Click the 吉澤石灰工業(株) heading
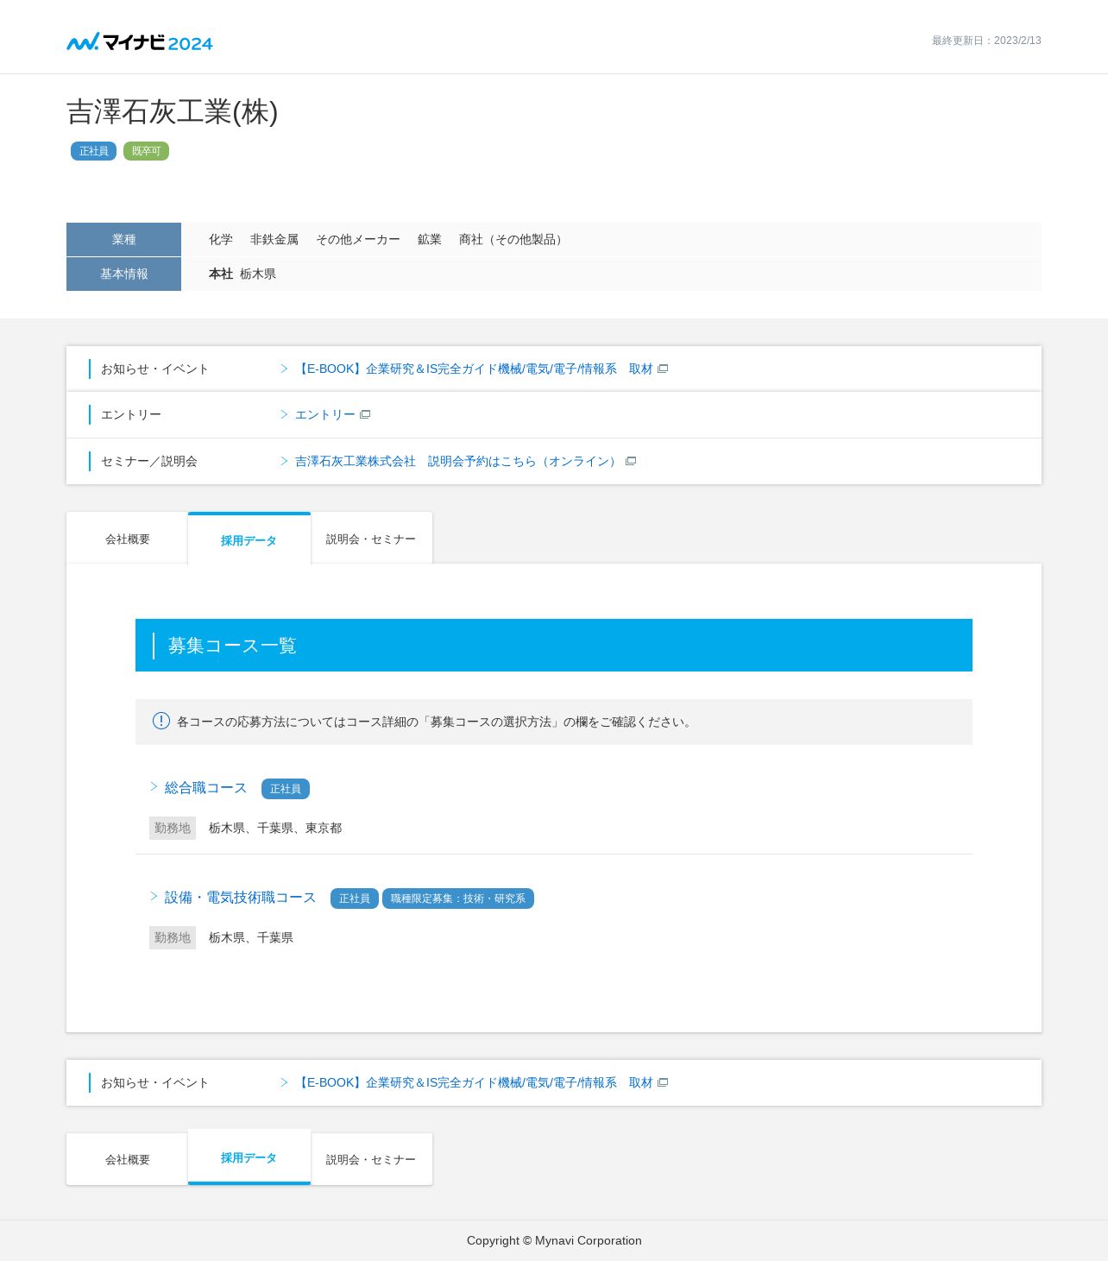The height and width of the screenshot is (1261, 1108). point(173,111)
